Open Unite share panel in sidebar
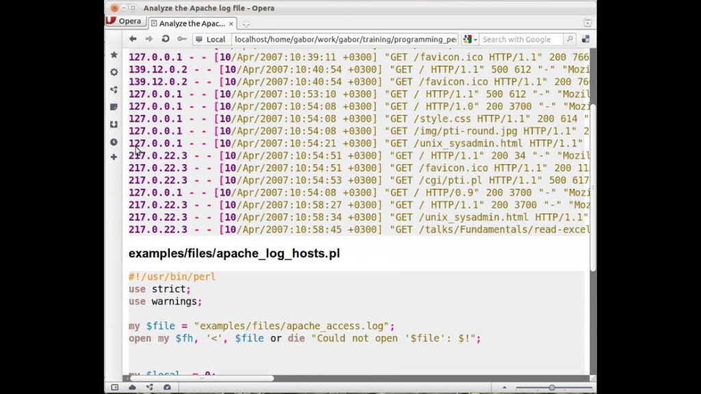Screen dimensions: 701x394 [x=114, y=90]
